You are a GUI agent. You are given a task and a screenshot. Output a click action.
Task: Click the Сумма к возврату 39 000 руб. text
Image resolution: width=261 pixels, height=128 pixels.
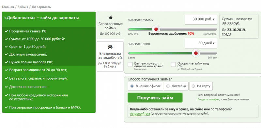[x=237, y=21]
